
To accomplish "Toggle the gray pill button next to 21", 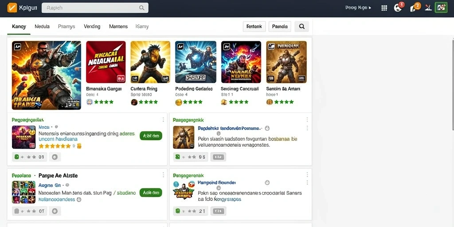I will coord(218,211).
